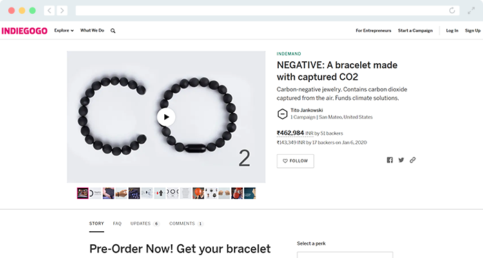Go to Log In page
The height and width of the screenshot is (258, 483).
point(452,30)
